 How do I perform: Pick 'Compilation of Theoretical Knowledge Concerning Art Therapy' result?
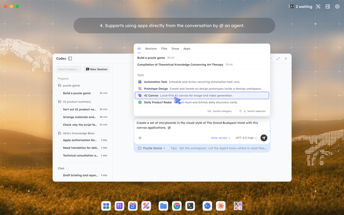click(180, 64)
